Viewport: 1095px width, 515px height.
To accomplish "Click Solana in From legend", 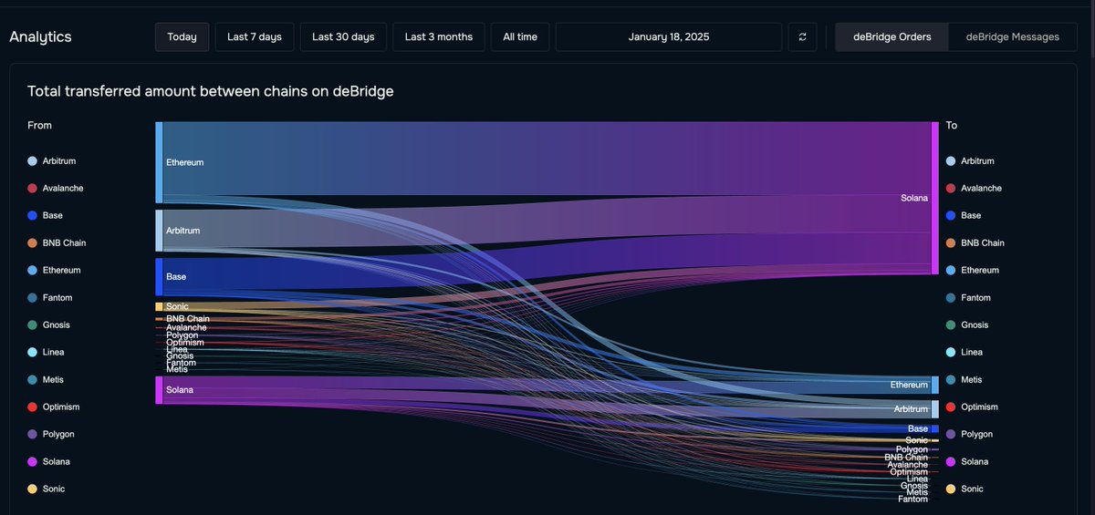I will coord(49,462).
